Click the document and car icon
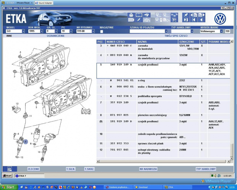This screenshot has height=190, width=237. 166,20
